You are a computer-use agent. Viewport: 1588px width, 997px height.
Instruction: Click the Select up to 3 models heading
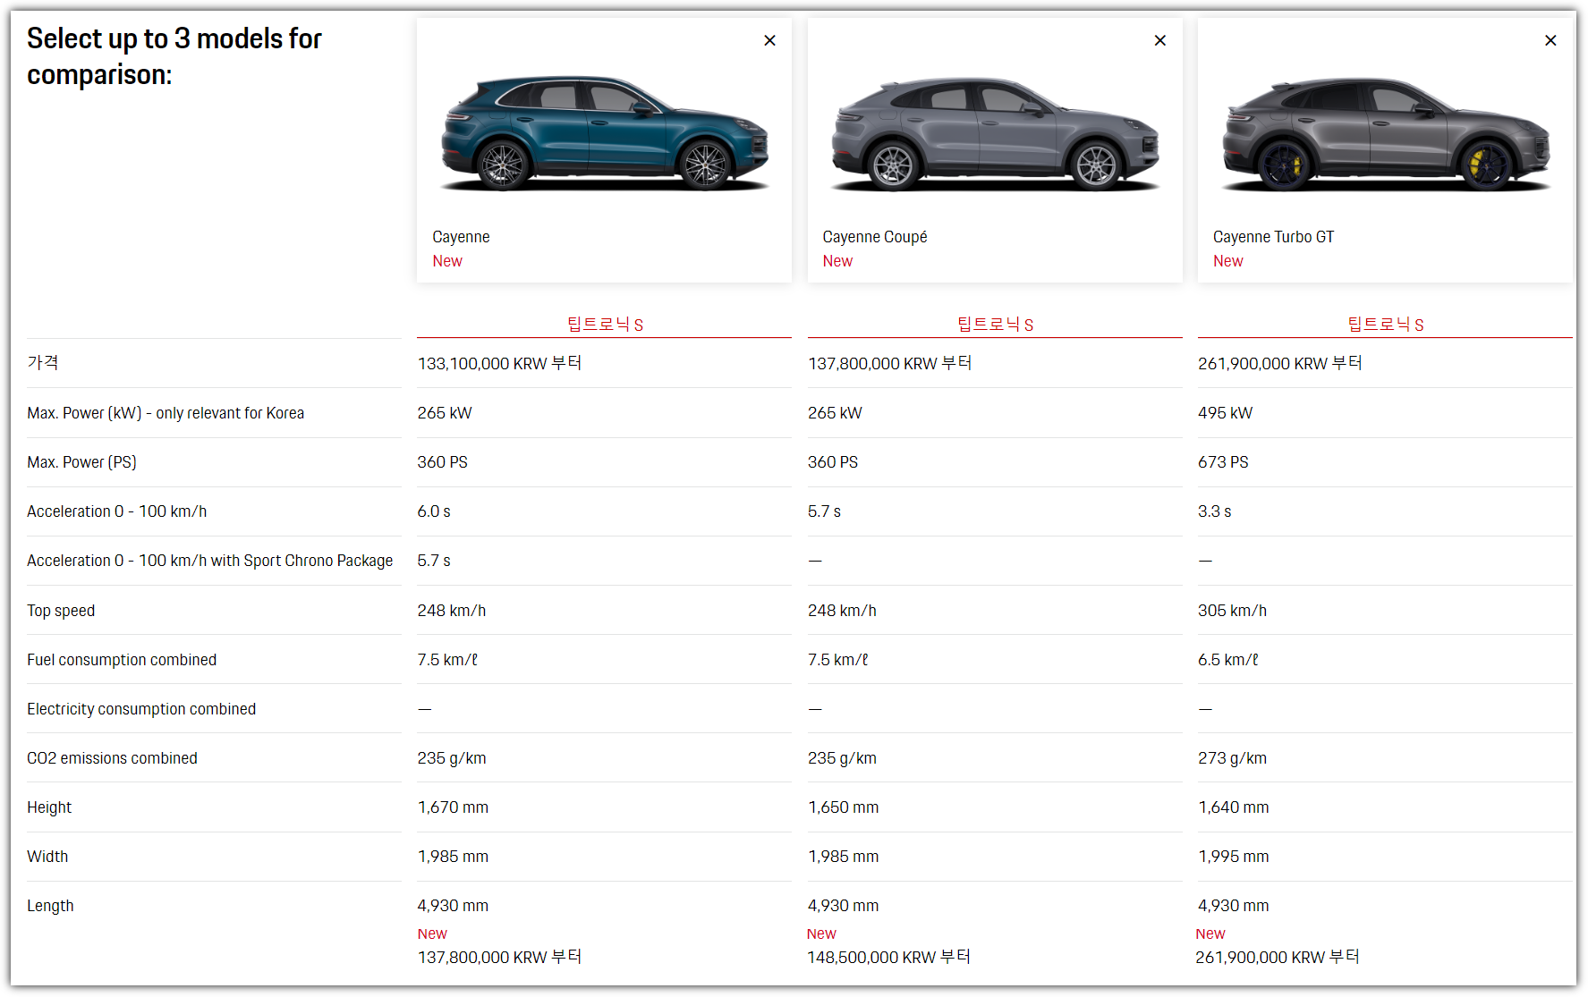click(174, 56)
